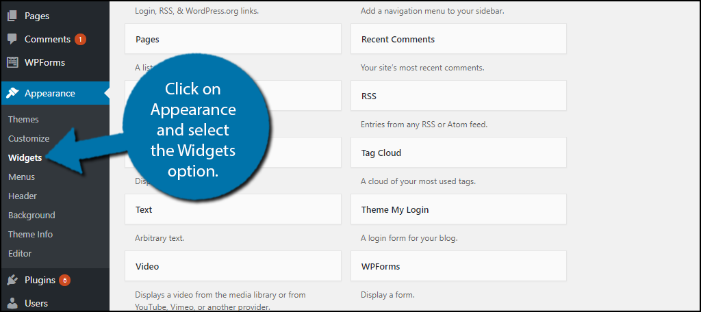Click the Comments notification badge
Viewport: 701px width, 312px height.
(x=80, y=40)
